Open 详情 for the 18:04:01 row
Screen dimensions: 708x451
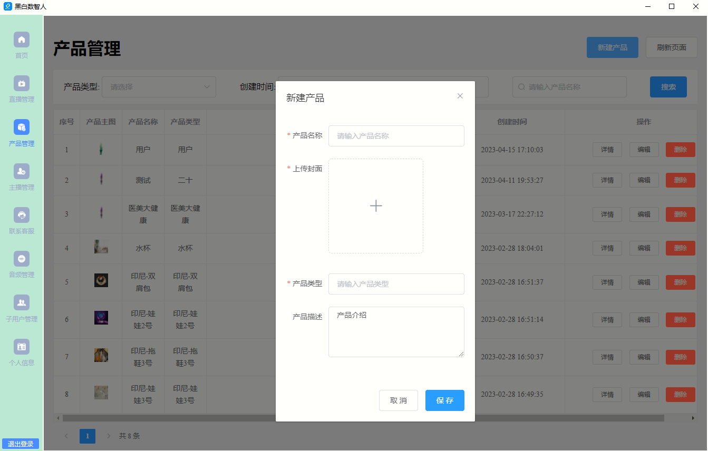[x=607, y=248]
